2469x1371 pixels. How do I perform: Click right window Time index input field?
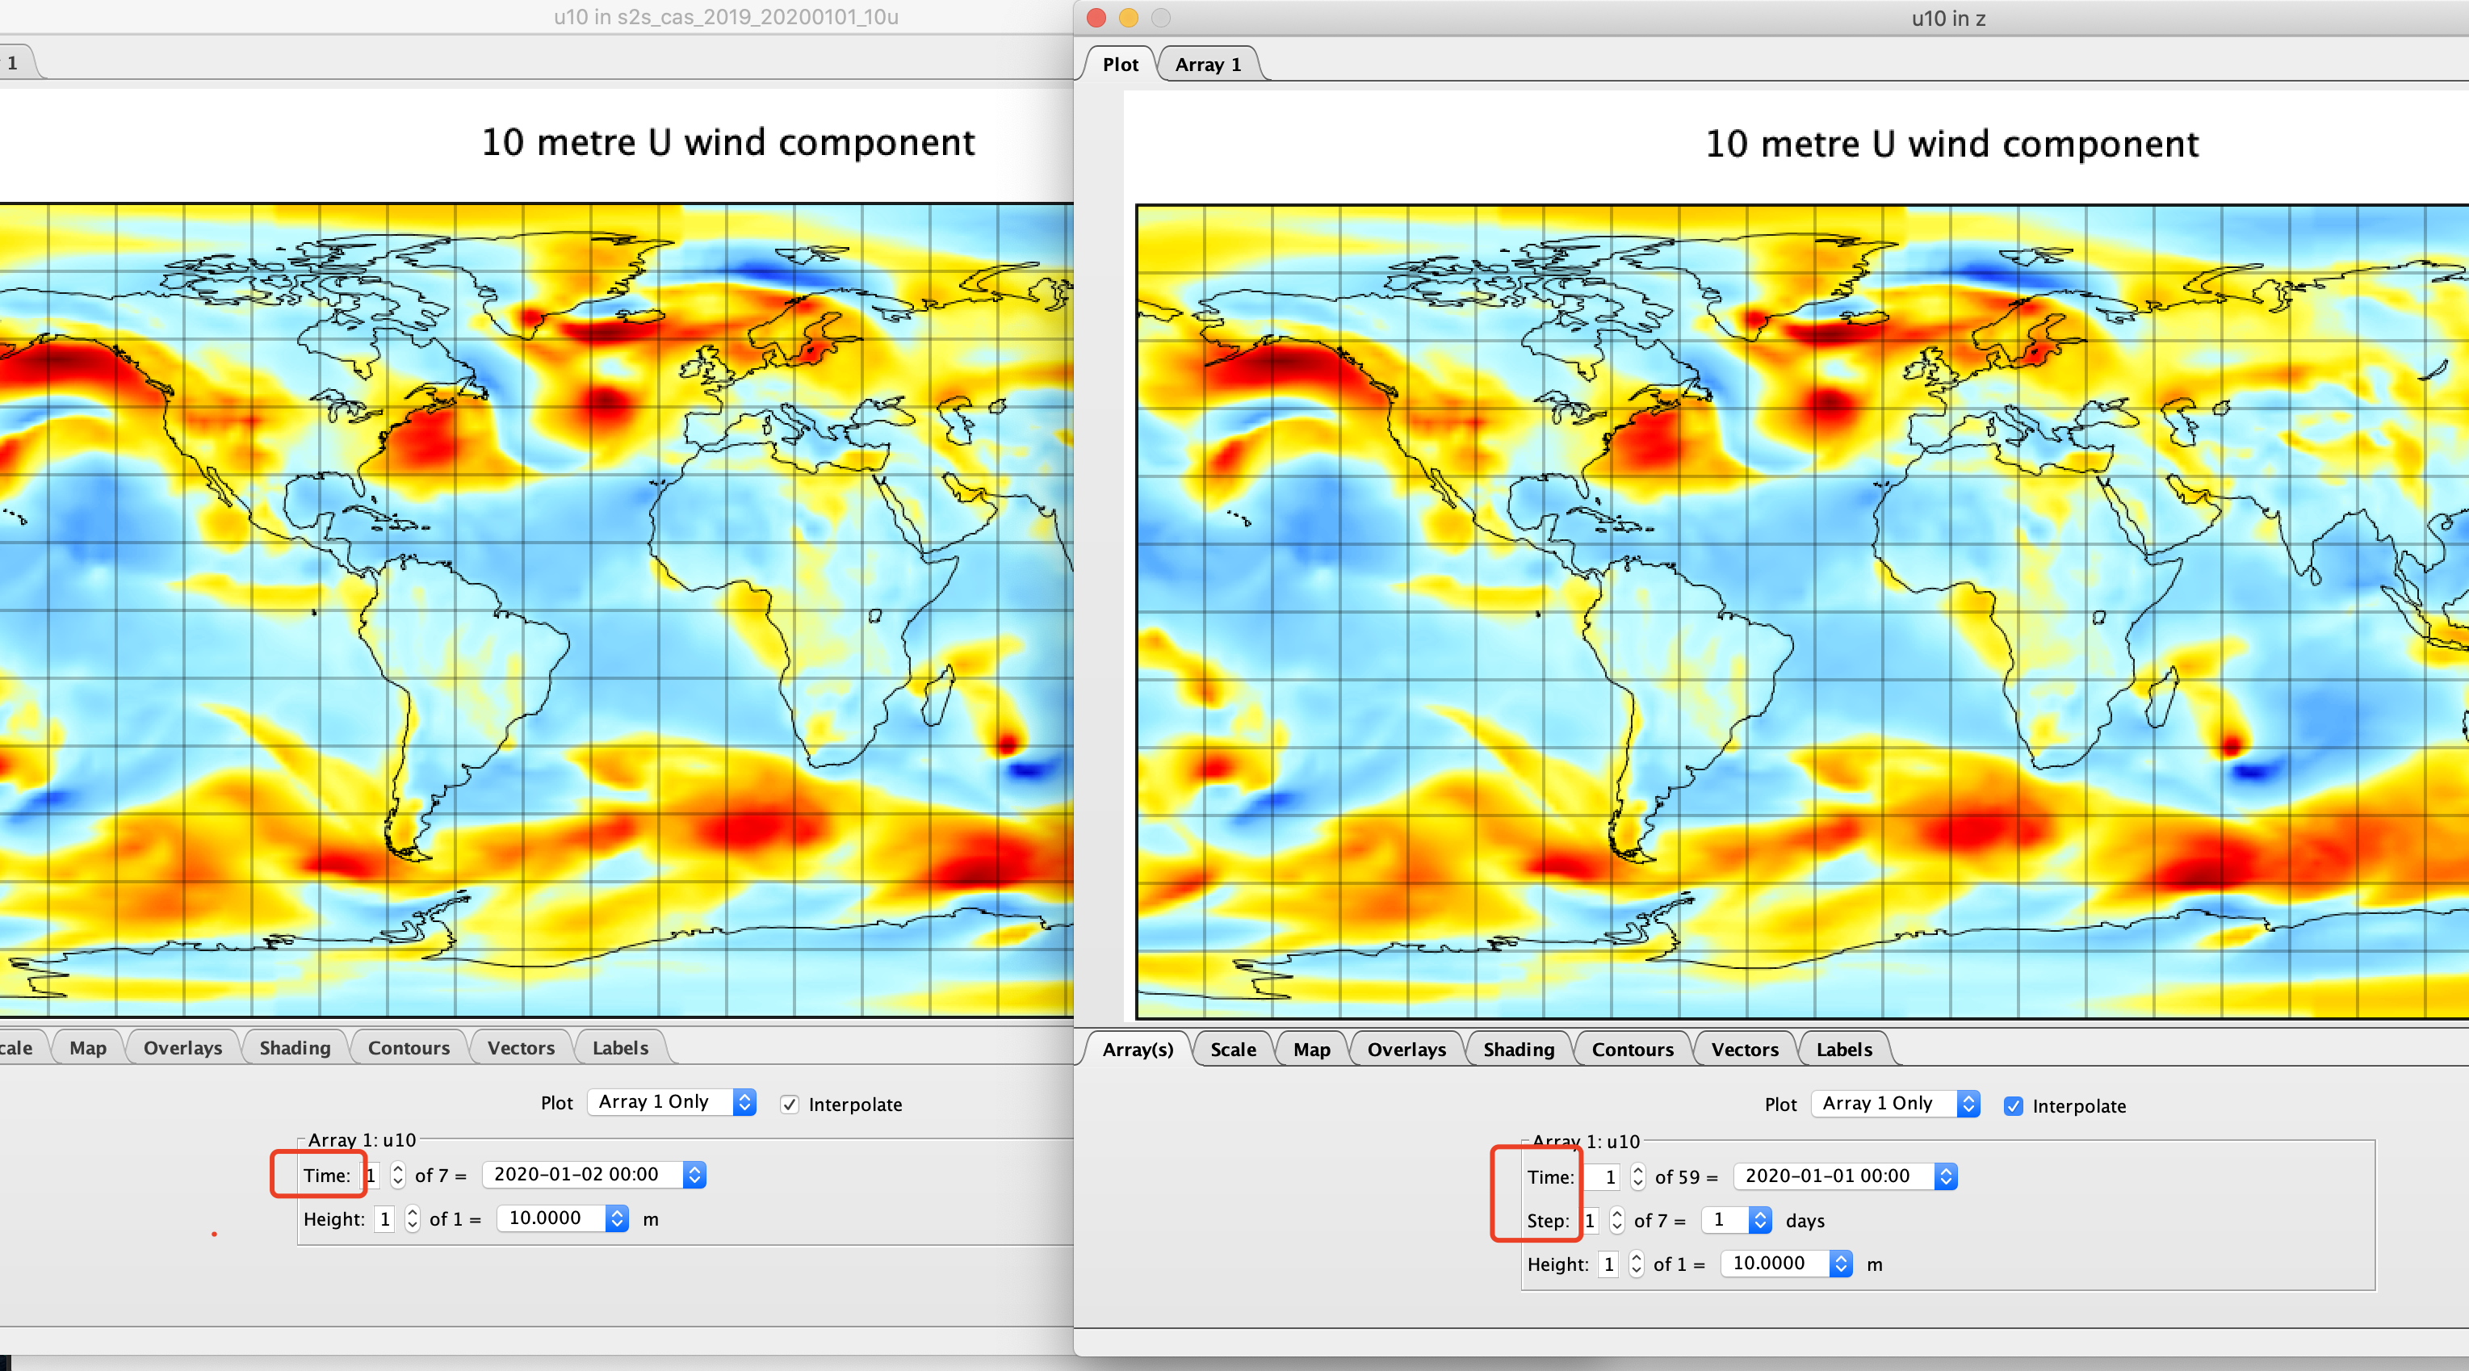(1602, 1176)
